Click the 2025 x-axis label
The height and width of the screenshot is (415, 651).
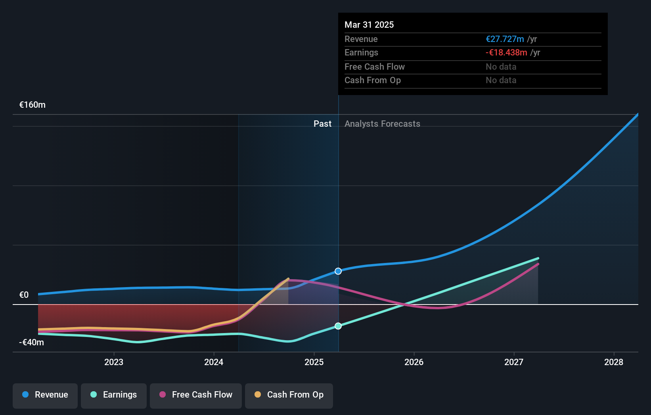tap(314, 362)
